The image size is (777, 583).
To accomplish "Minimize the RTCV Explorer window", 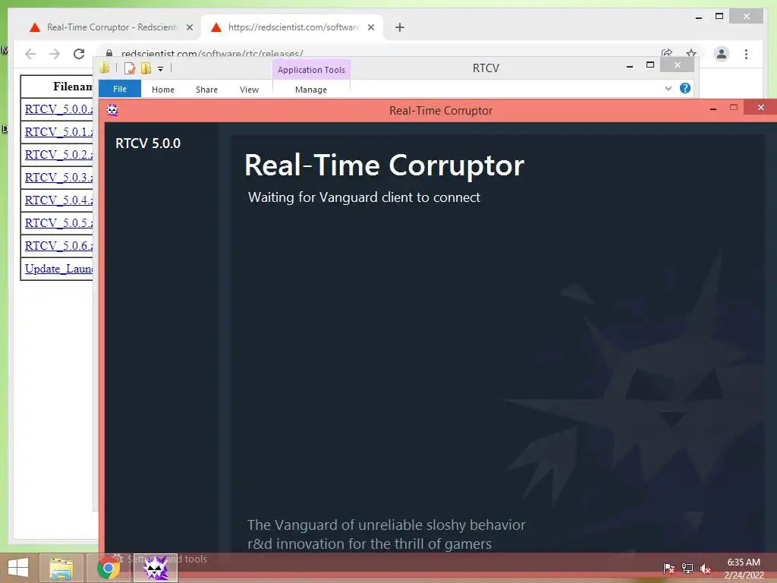I will (630, 66).
